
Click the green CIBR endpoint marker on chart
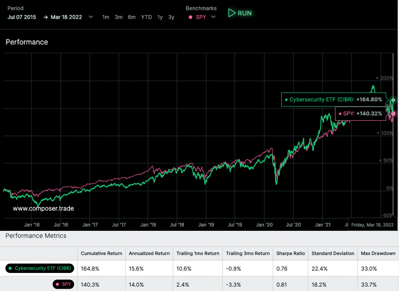[x=393, y=100]
